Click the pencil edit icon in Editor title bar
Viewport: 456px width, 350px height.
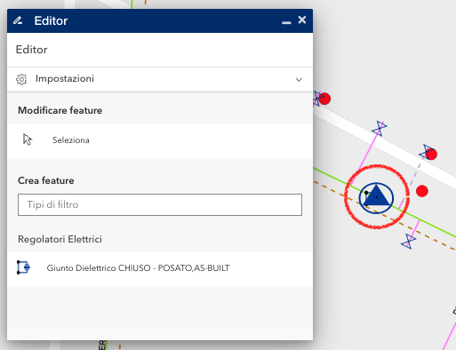coord(18,20)
